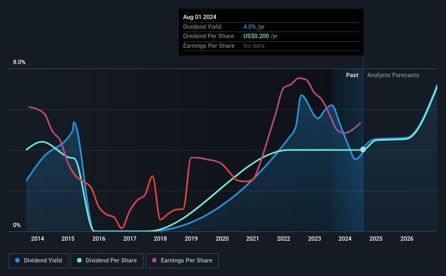The image size is (446, 276).
Task: Click the 2018 x-axis year label
Action: click(160, 239)
